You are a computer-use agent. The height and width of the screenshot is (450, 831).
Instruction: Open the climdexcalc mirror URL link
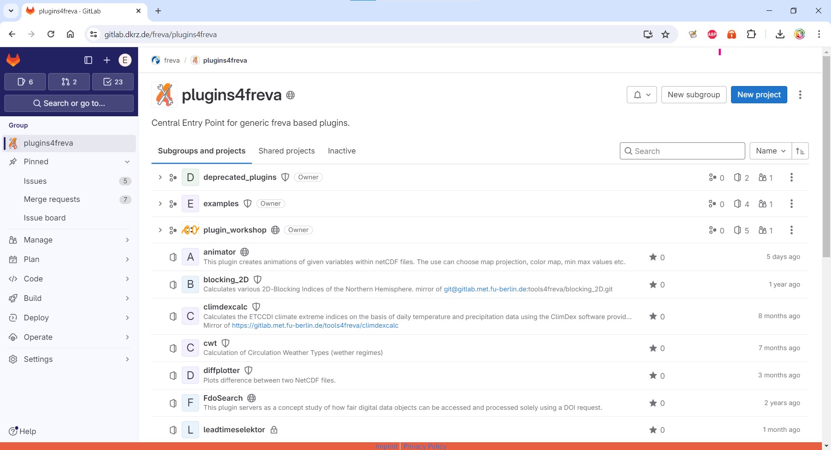click(315, 326)
